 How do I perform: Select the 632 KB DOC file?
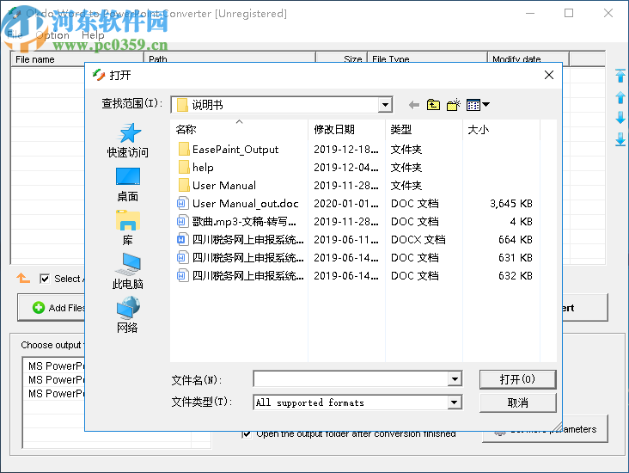click(241, 276)
